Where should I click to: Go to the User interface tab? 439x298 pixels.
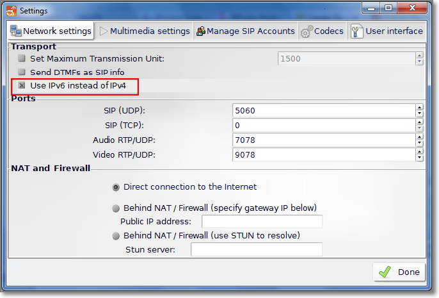coord(387,31)
